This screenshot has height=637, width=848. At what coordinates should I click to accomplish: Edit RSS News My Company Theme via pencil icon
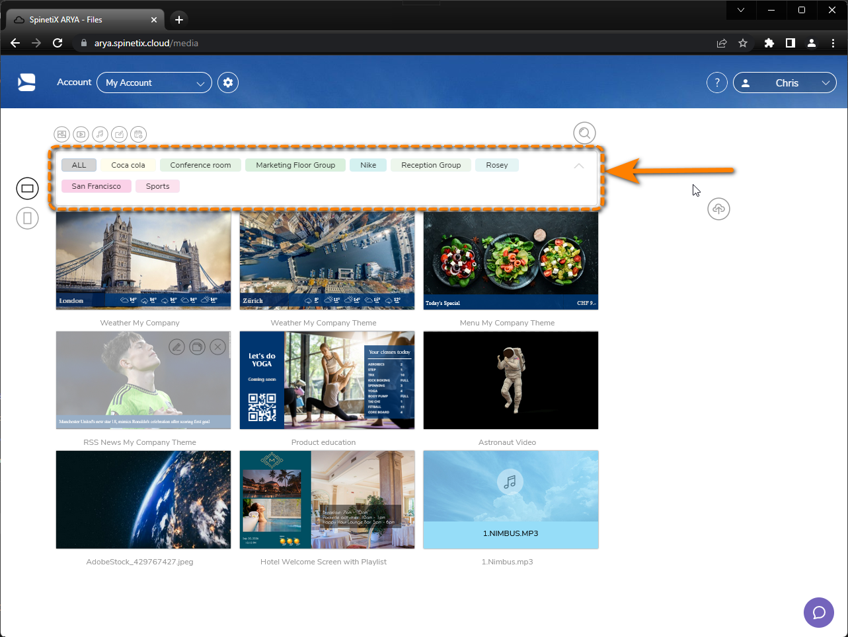click(176, 347)
